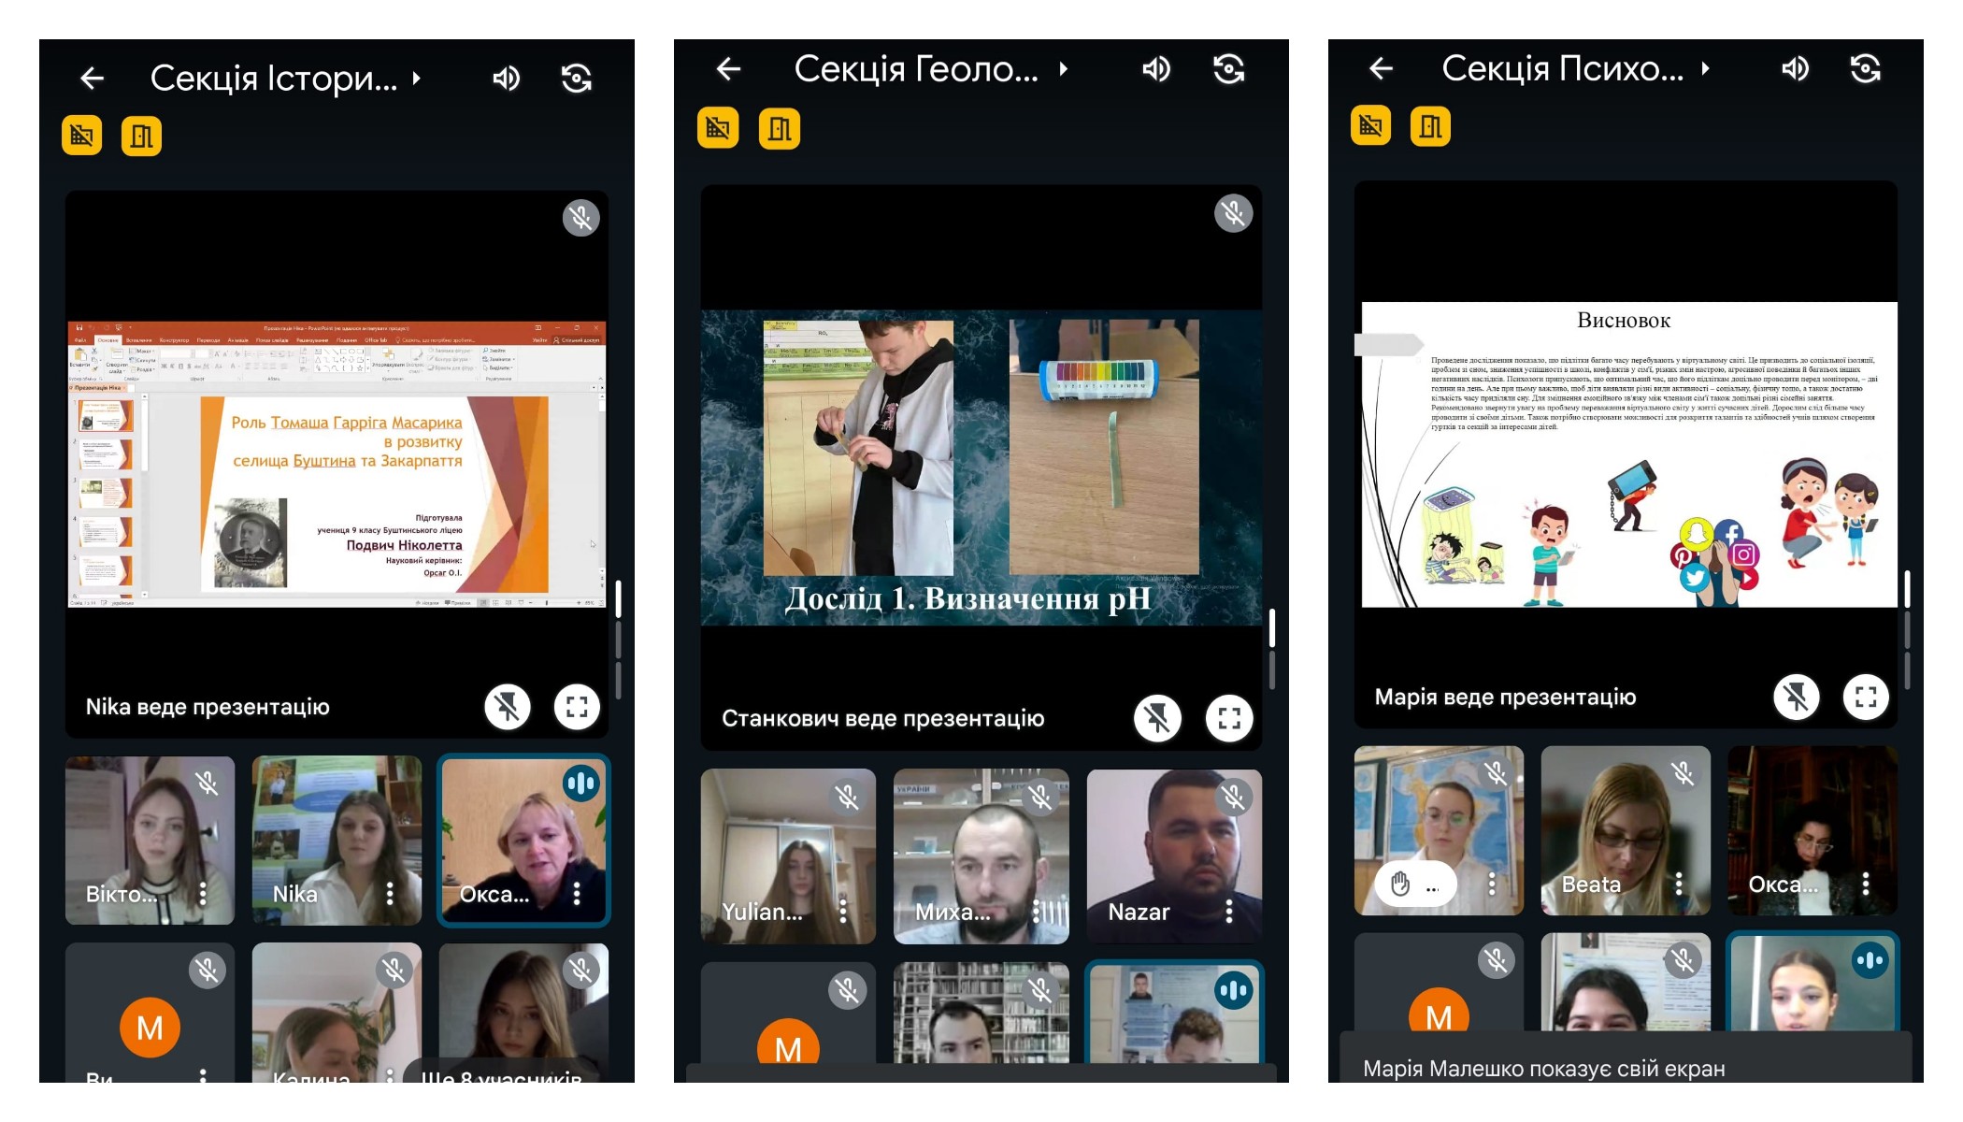View Nika's presentation fullscreen
Screen dimensions: 1963x1122
tap(577, 707)
